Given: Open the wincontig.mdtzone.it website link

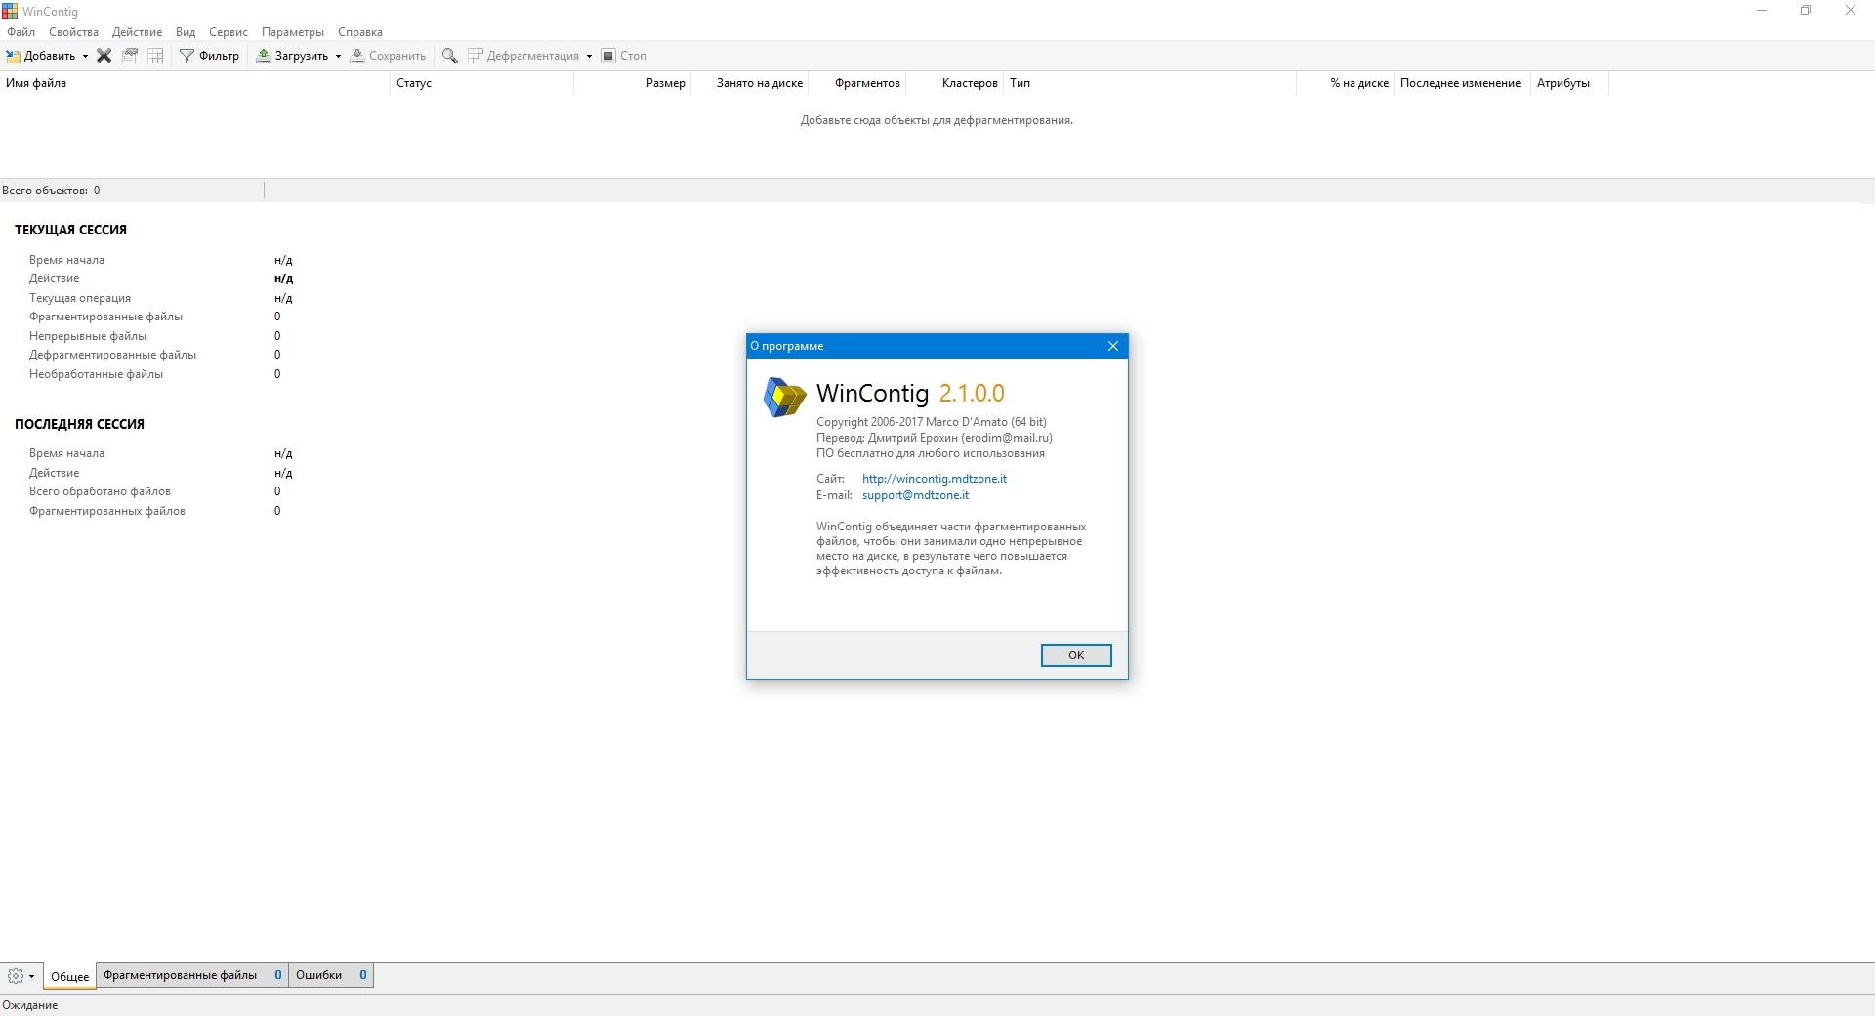Looking at the screenshot, I should pyautogui.click(x=935, y=479).
